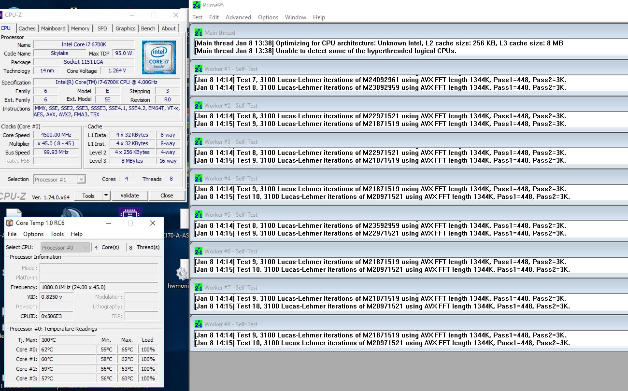Select the SPD tab in CPU-Z
The image size is (628, 391).
(102, 28)
